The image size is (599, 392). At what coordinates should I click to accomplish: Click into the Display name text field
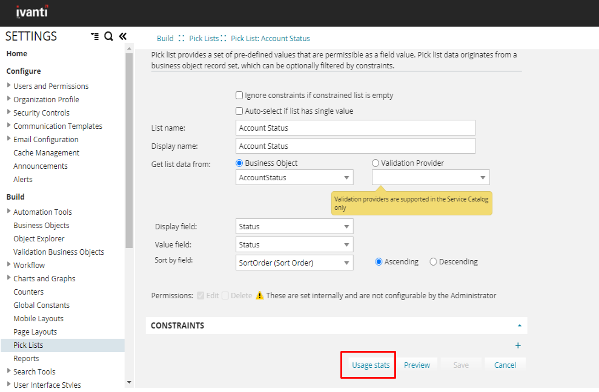tap(355, 146)
